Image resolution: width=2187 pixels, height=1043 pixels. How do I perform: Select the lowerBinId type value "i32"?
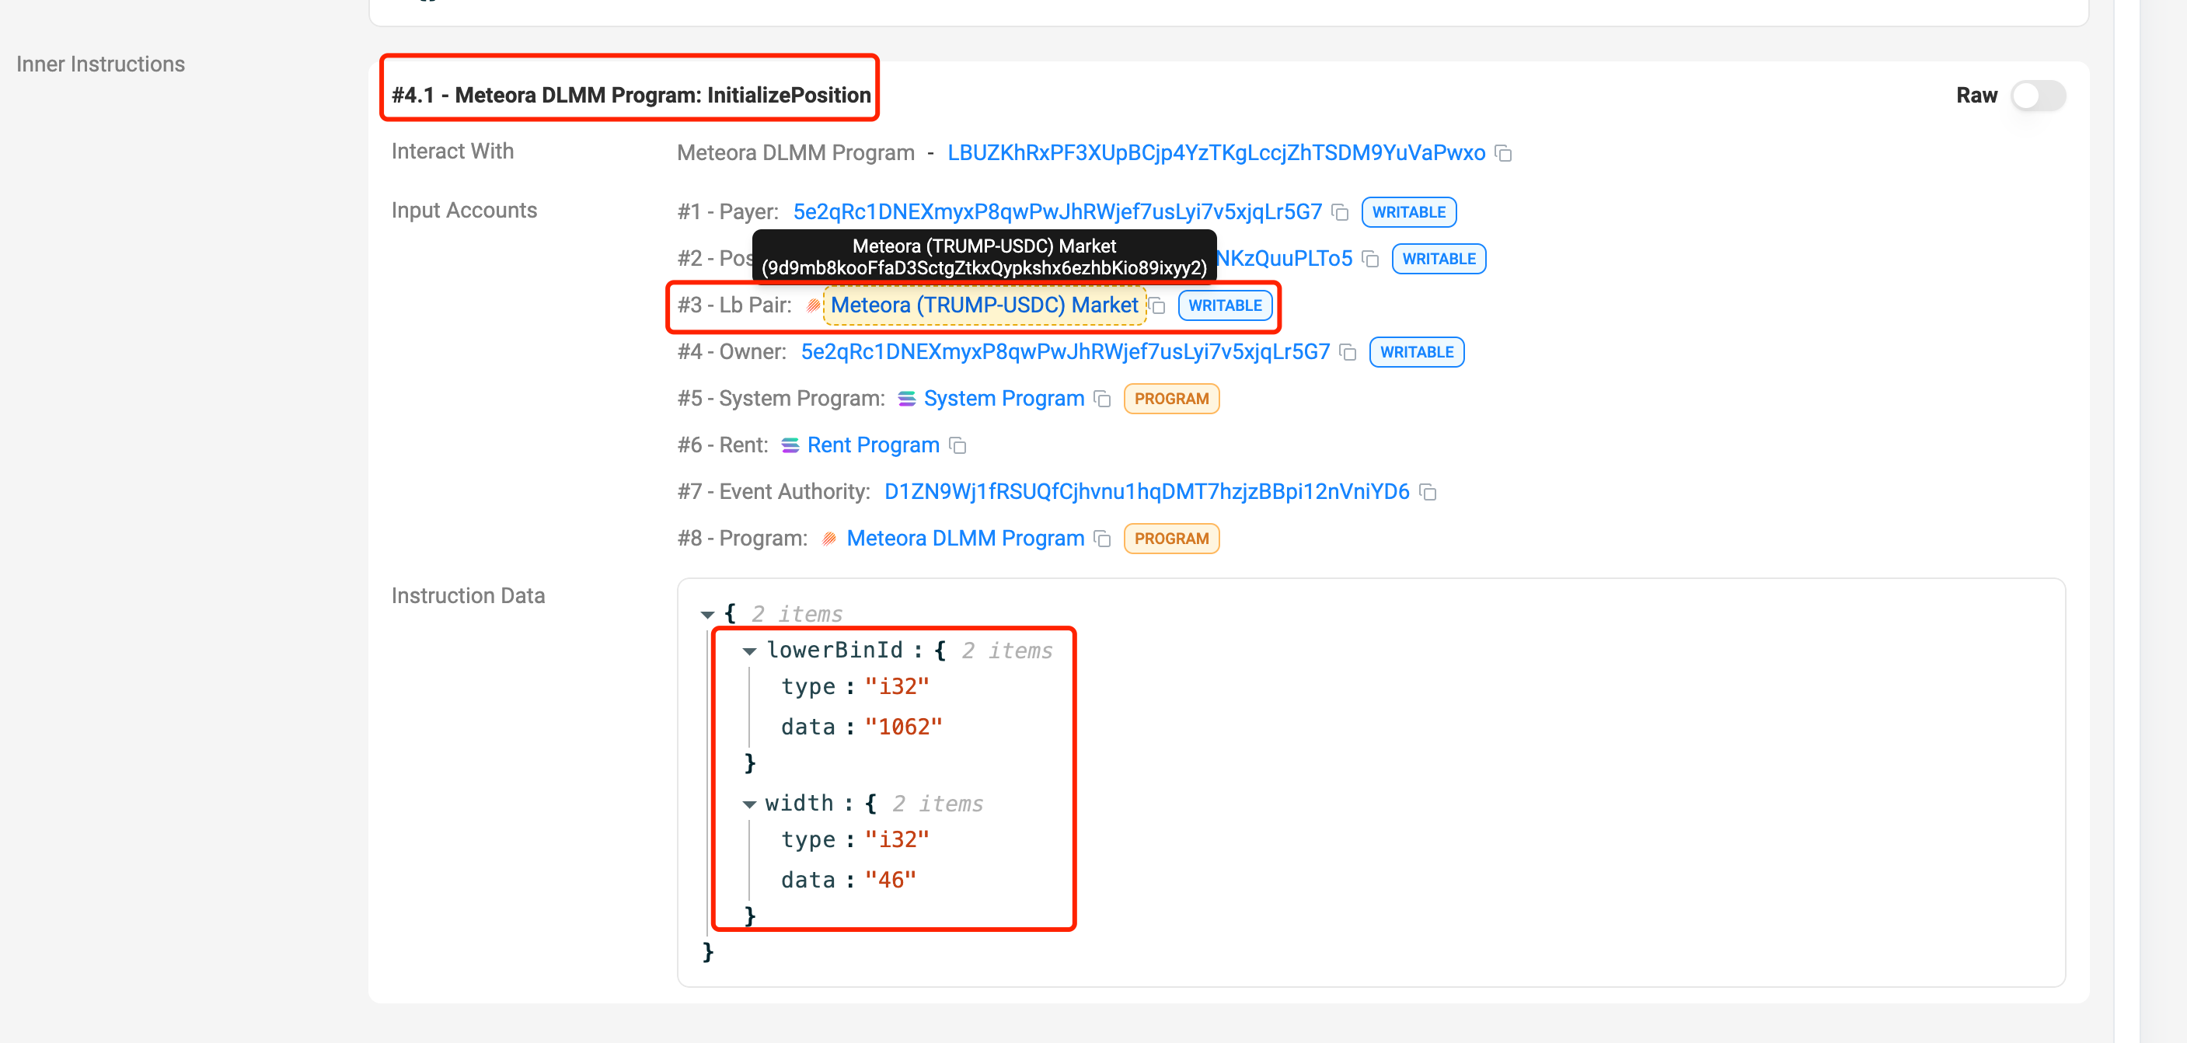click(897, 686)
